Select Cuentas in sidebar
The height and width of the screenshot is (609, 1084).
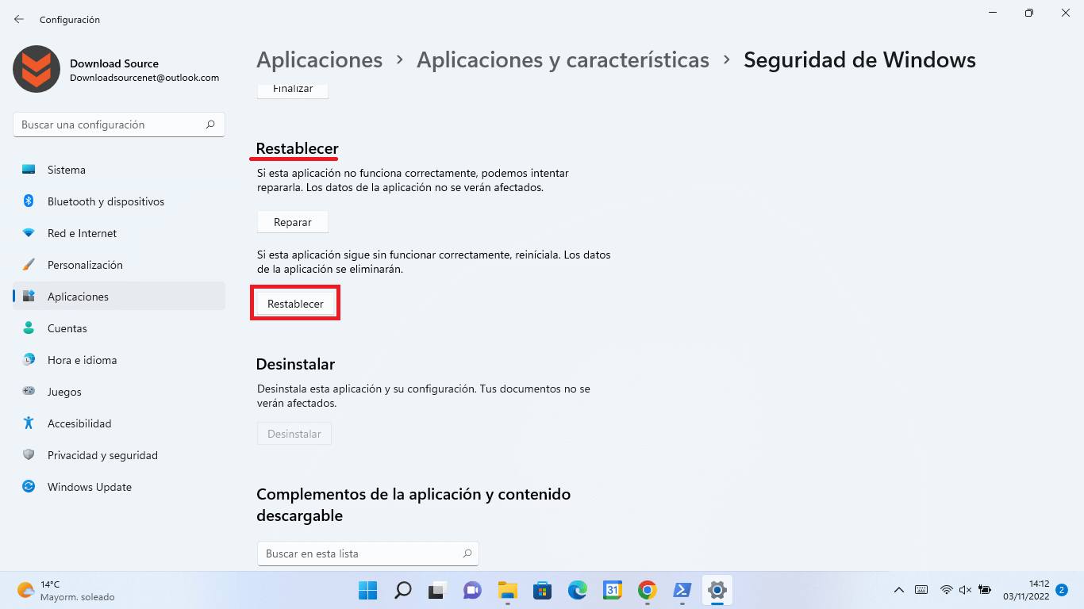tap(119, 328)
